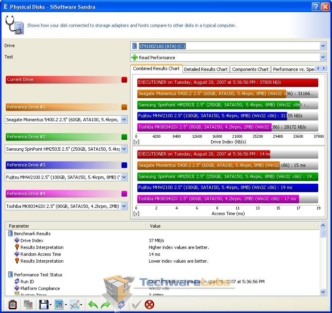Click the blue Refresh arrows icon

[x=120, y=304]
